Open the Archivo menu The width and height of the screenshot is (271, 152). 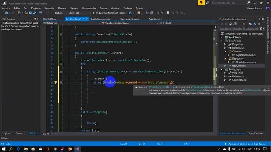(6, 8)
